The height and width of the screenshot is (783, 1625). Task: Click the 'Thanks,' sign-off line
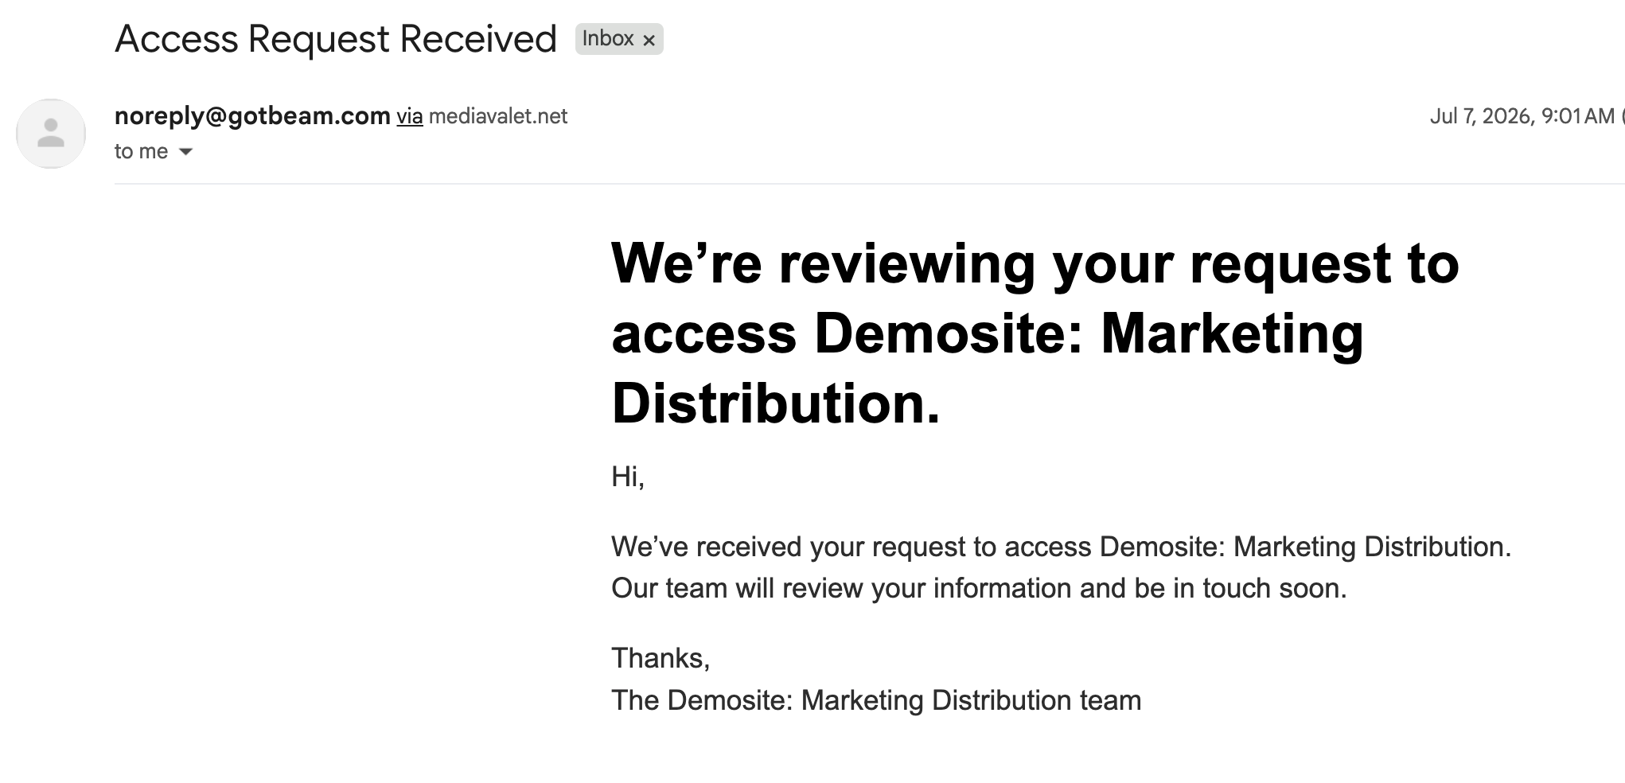tap(661, 658)
